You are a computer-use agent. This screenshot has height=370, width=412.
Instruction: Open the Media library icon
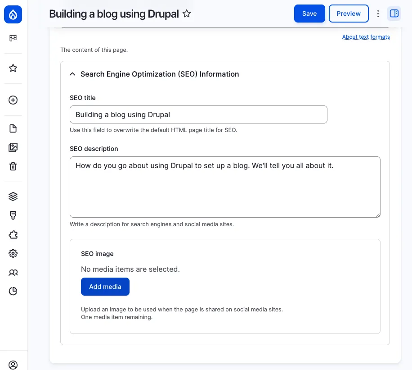pyautogui.click(x=13, y=147)
